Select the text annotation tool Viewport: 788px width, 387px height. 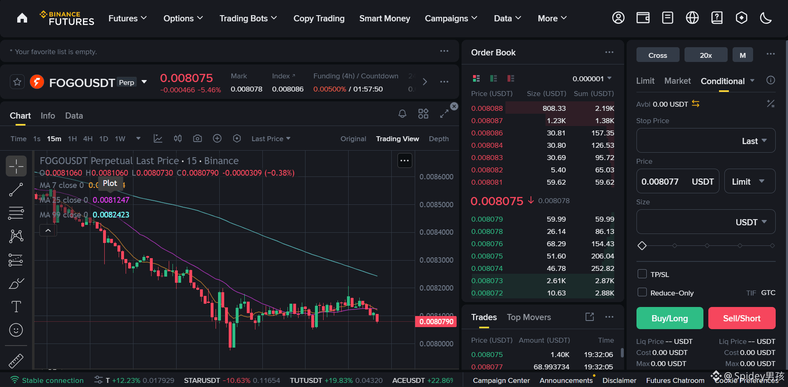[16, 307]
